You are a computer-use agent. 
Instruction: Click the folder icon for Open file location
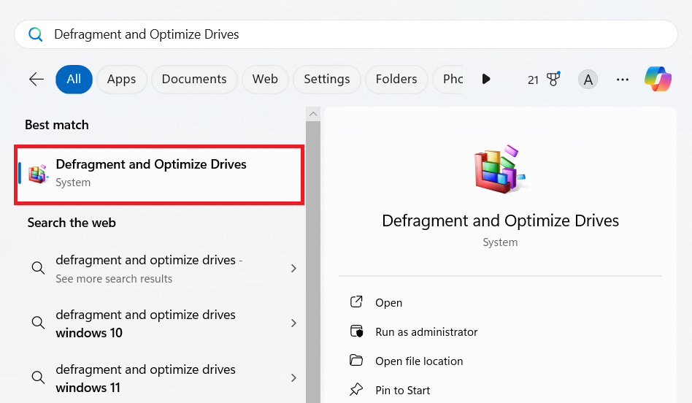point(356,360)
